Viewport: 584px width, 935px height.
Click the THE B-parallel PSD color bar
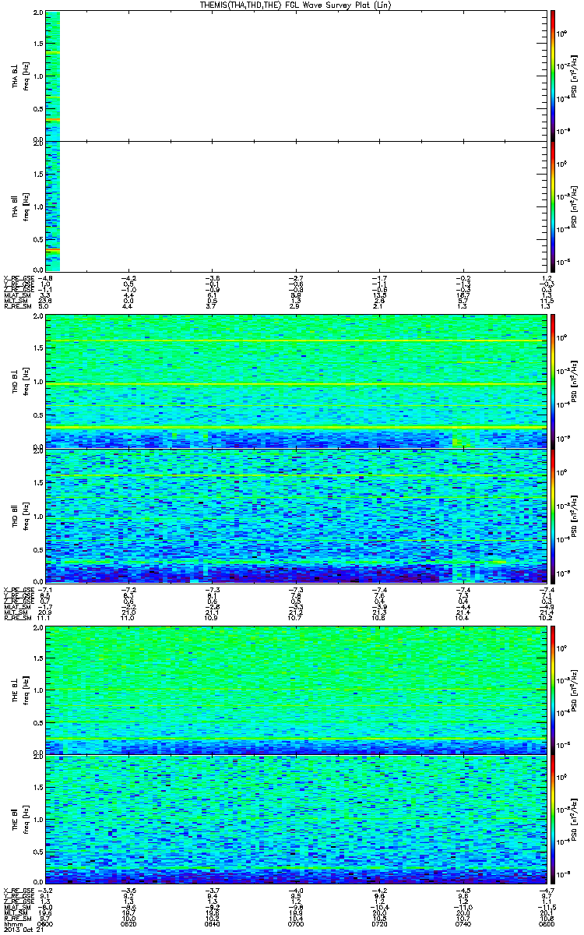pos(552,818)
